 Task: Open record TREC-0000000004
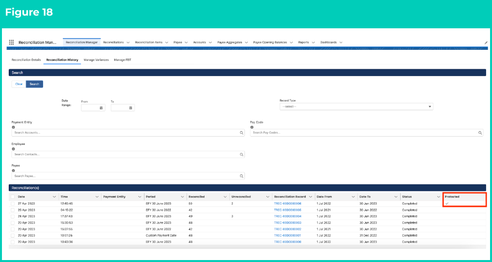288,216
